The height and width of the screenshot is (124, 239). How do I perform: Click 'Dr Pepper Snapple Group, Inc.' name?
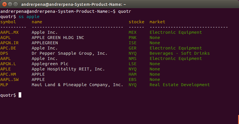click(x=70, y=53)
